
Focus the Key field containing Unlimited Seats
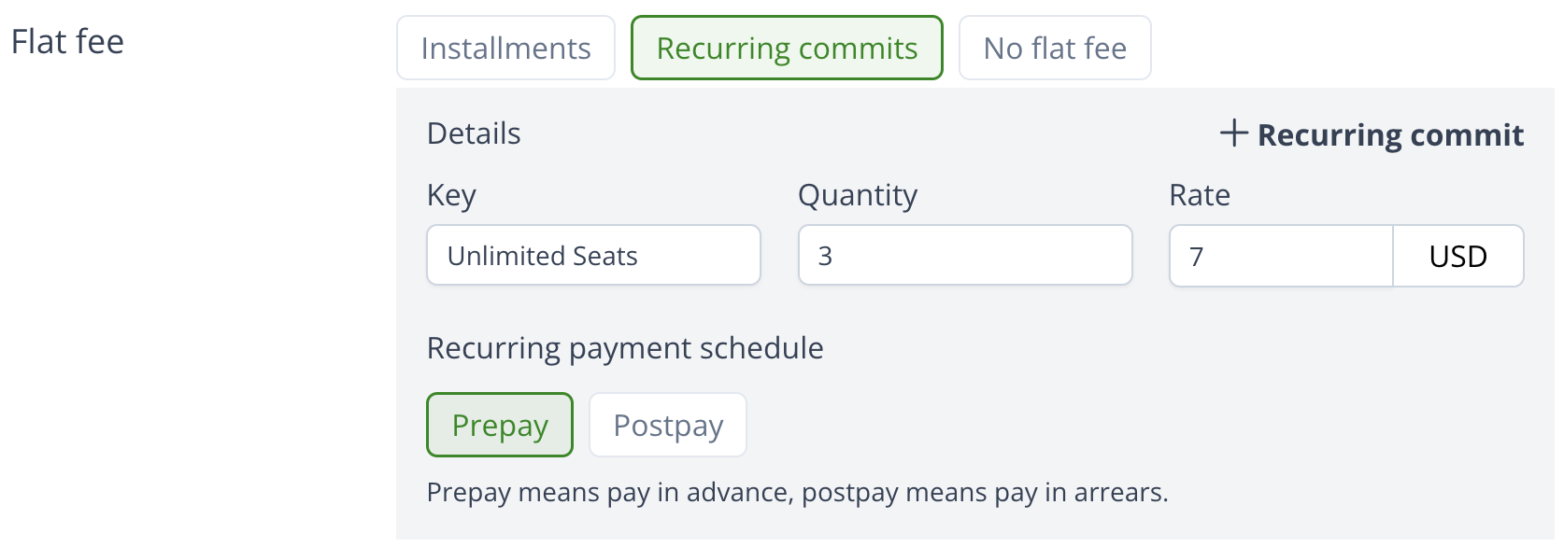pyautogui.click(x=593, y=256)
